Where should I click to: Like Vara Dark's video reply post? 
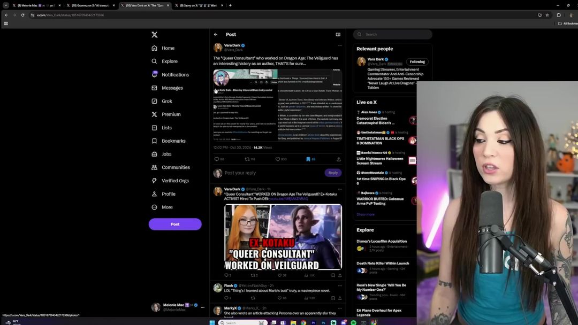click(279, 275)
